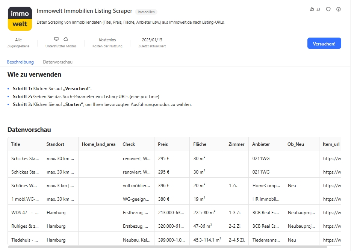
Task: Click the 'voll möblier...' check cell
Action: [x=136, y=185]
